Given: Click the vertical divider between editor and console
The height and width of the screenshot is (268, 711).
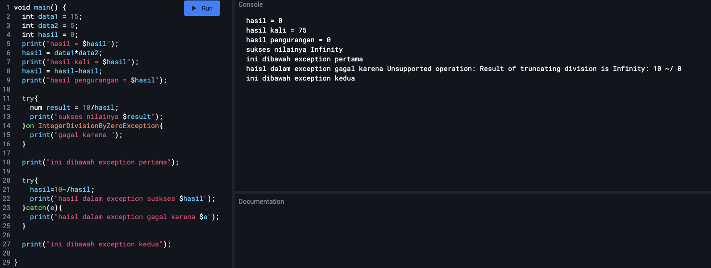Looking at the screenshot, I should coord(234,134).
